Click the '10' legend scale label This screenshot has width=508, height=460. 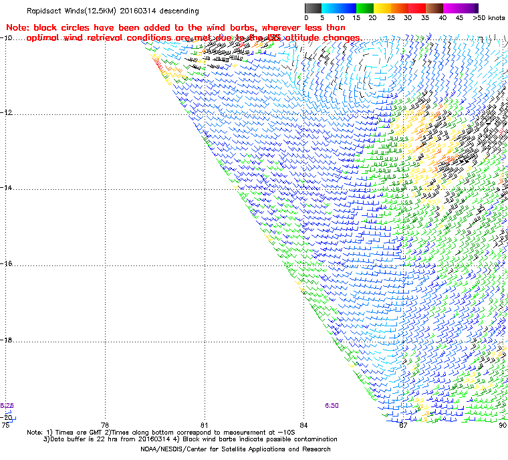point(340,18)
